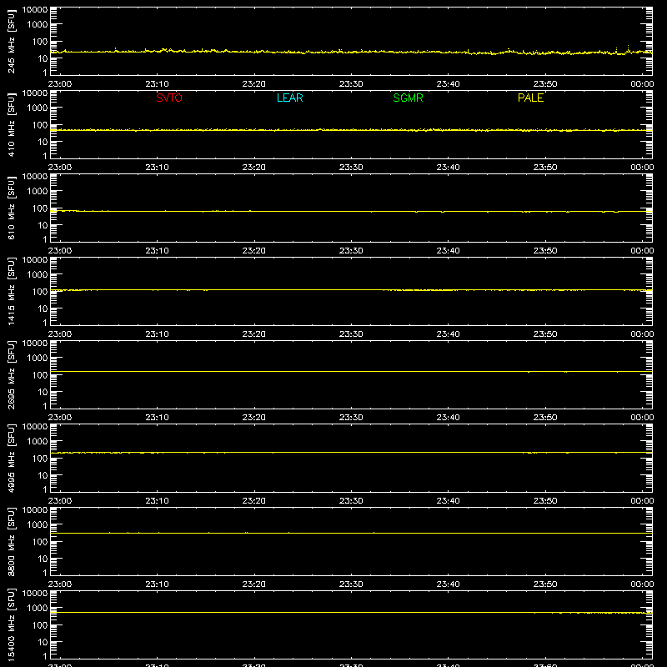The height and width of the screenshot is (667, 667).
Task: Click the '8800 MHz [SFU]' axis title
Action: pos(12,541)
